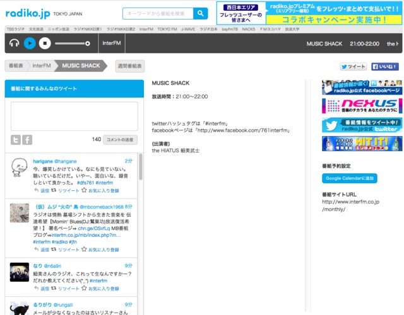Click retweet icon on harigane's tweet

(66, 190)
